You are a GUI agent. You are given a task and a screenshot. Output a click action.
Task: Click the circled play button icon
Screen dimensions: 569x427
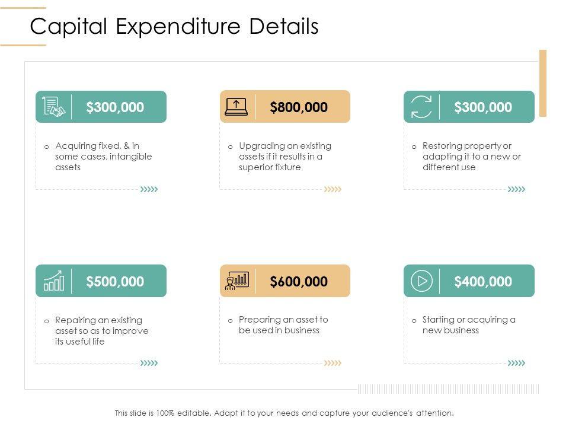[x=421, y=281]
